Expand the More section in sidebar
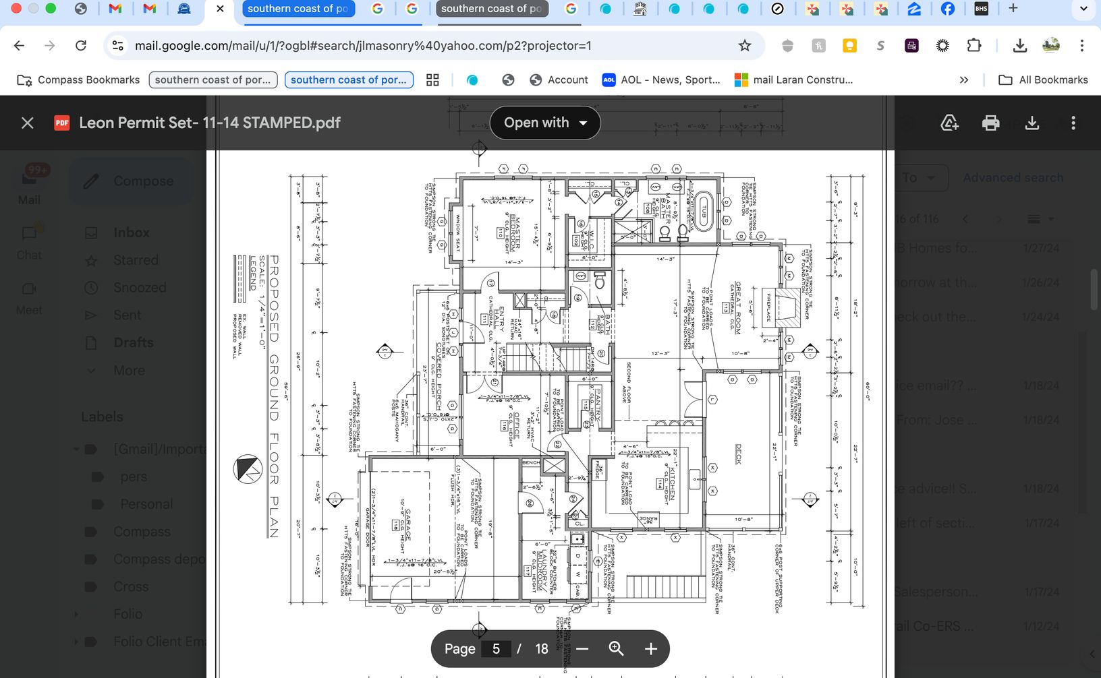 [129, 370]
